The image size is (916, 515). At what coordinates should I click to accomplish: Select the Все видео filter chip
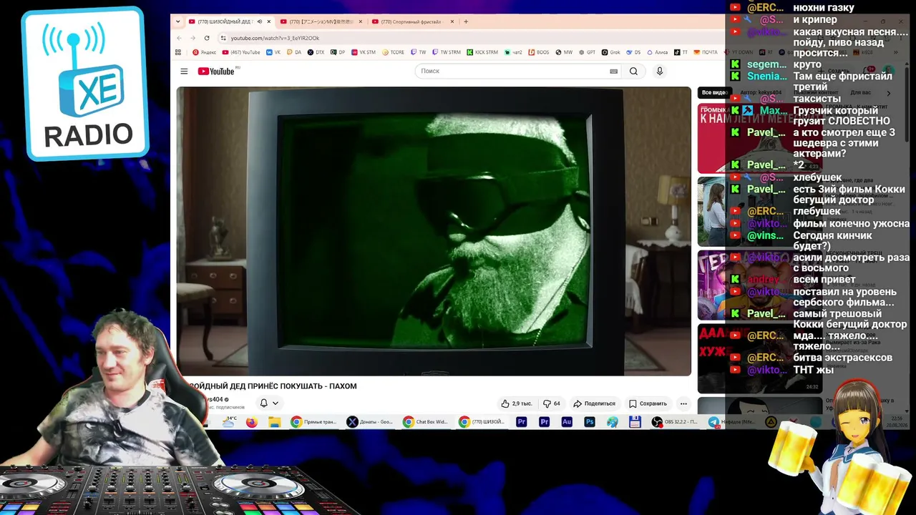(714, 93)
